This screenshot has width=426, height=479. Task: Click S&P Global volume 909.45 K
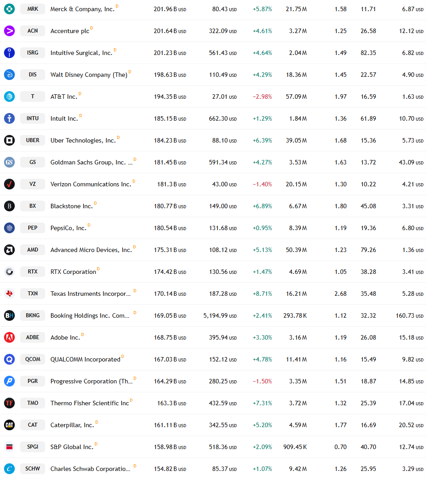click(295, 447)
